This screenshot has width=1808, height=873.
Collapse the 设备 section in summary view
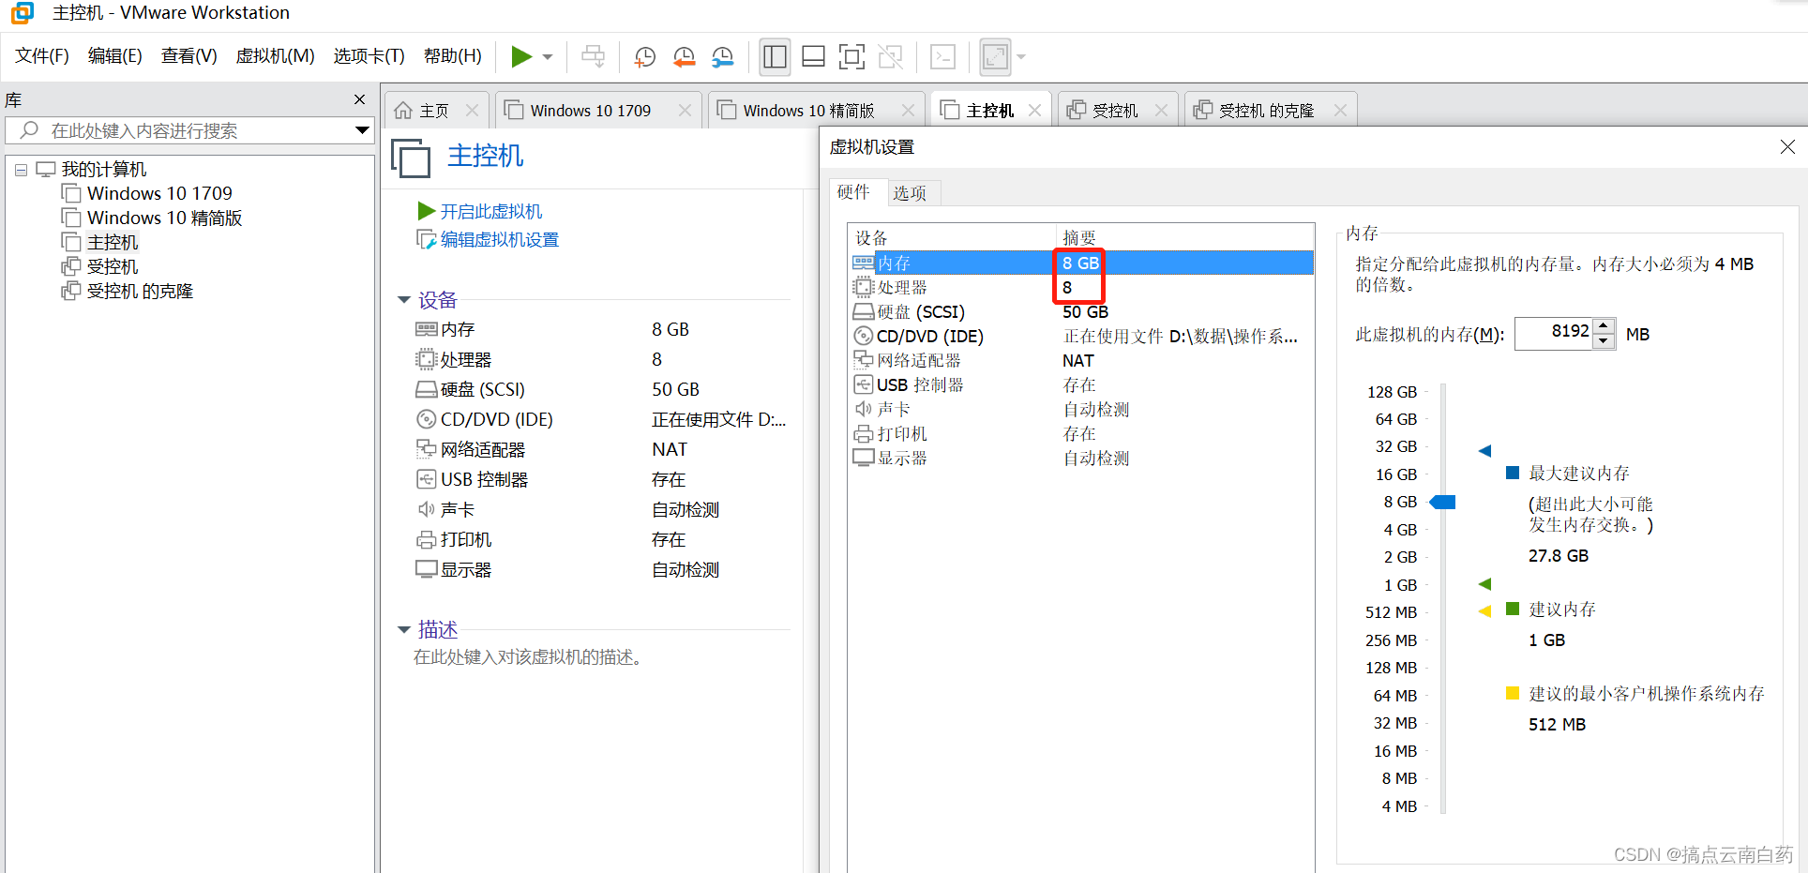[404, 299]
